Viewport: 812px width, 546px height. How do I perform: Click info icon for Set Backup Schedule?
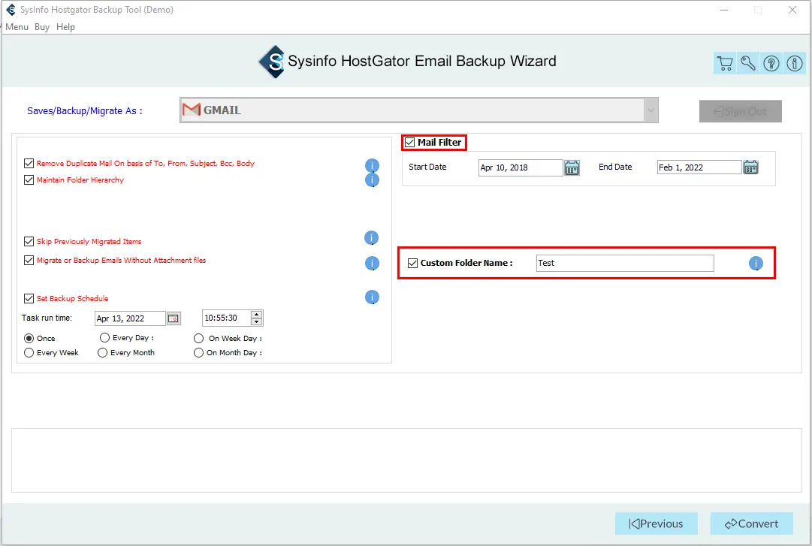pos(372,297)
